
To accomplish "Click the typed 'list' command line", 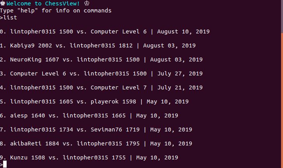I will [9, 17].
